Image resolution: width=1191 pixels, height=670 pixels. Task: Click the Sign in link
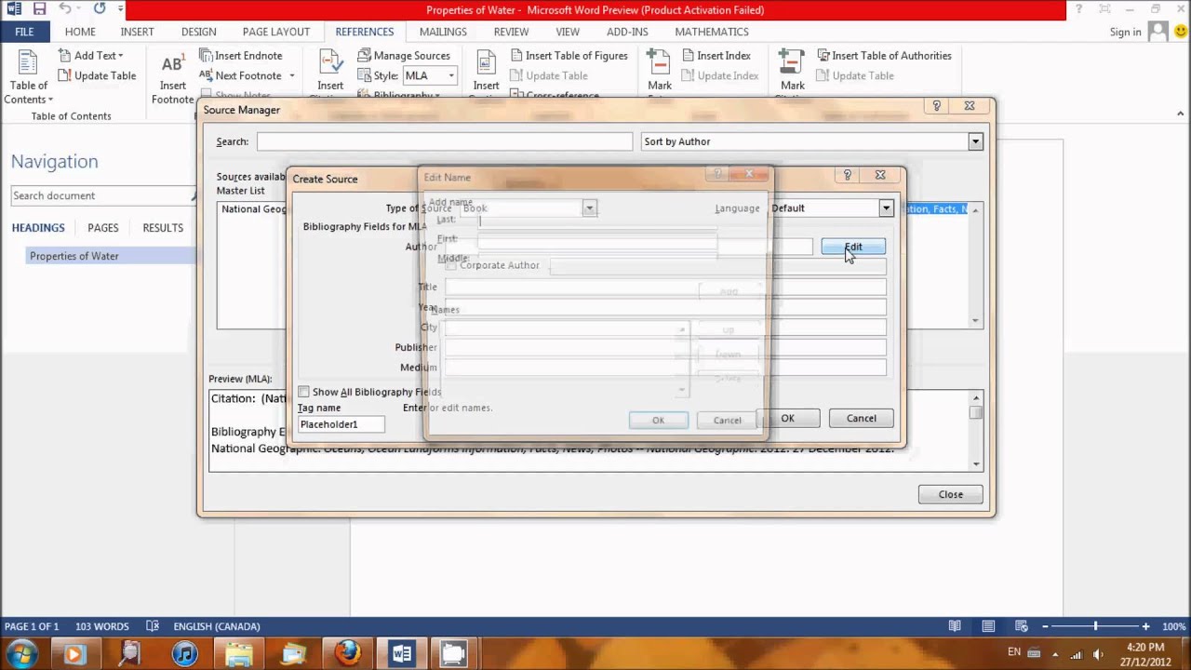[x=1125, y=32]
